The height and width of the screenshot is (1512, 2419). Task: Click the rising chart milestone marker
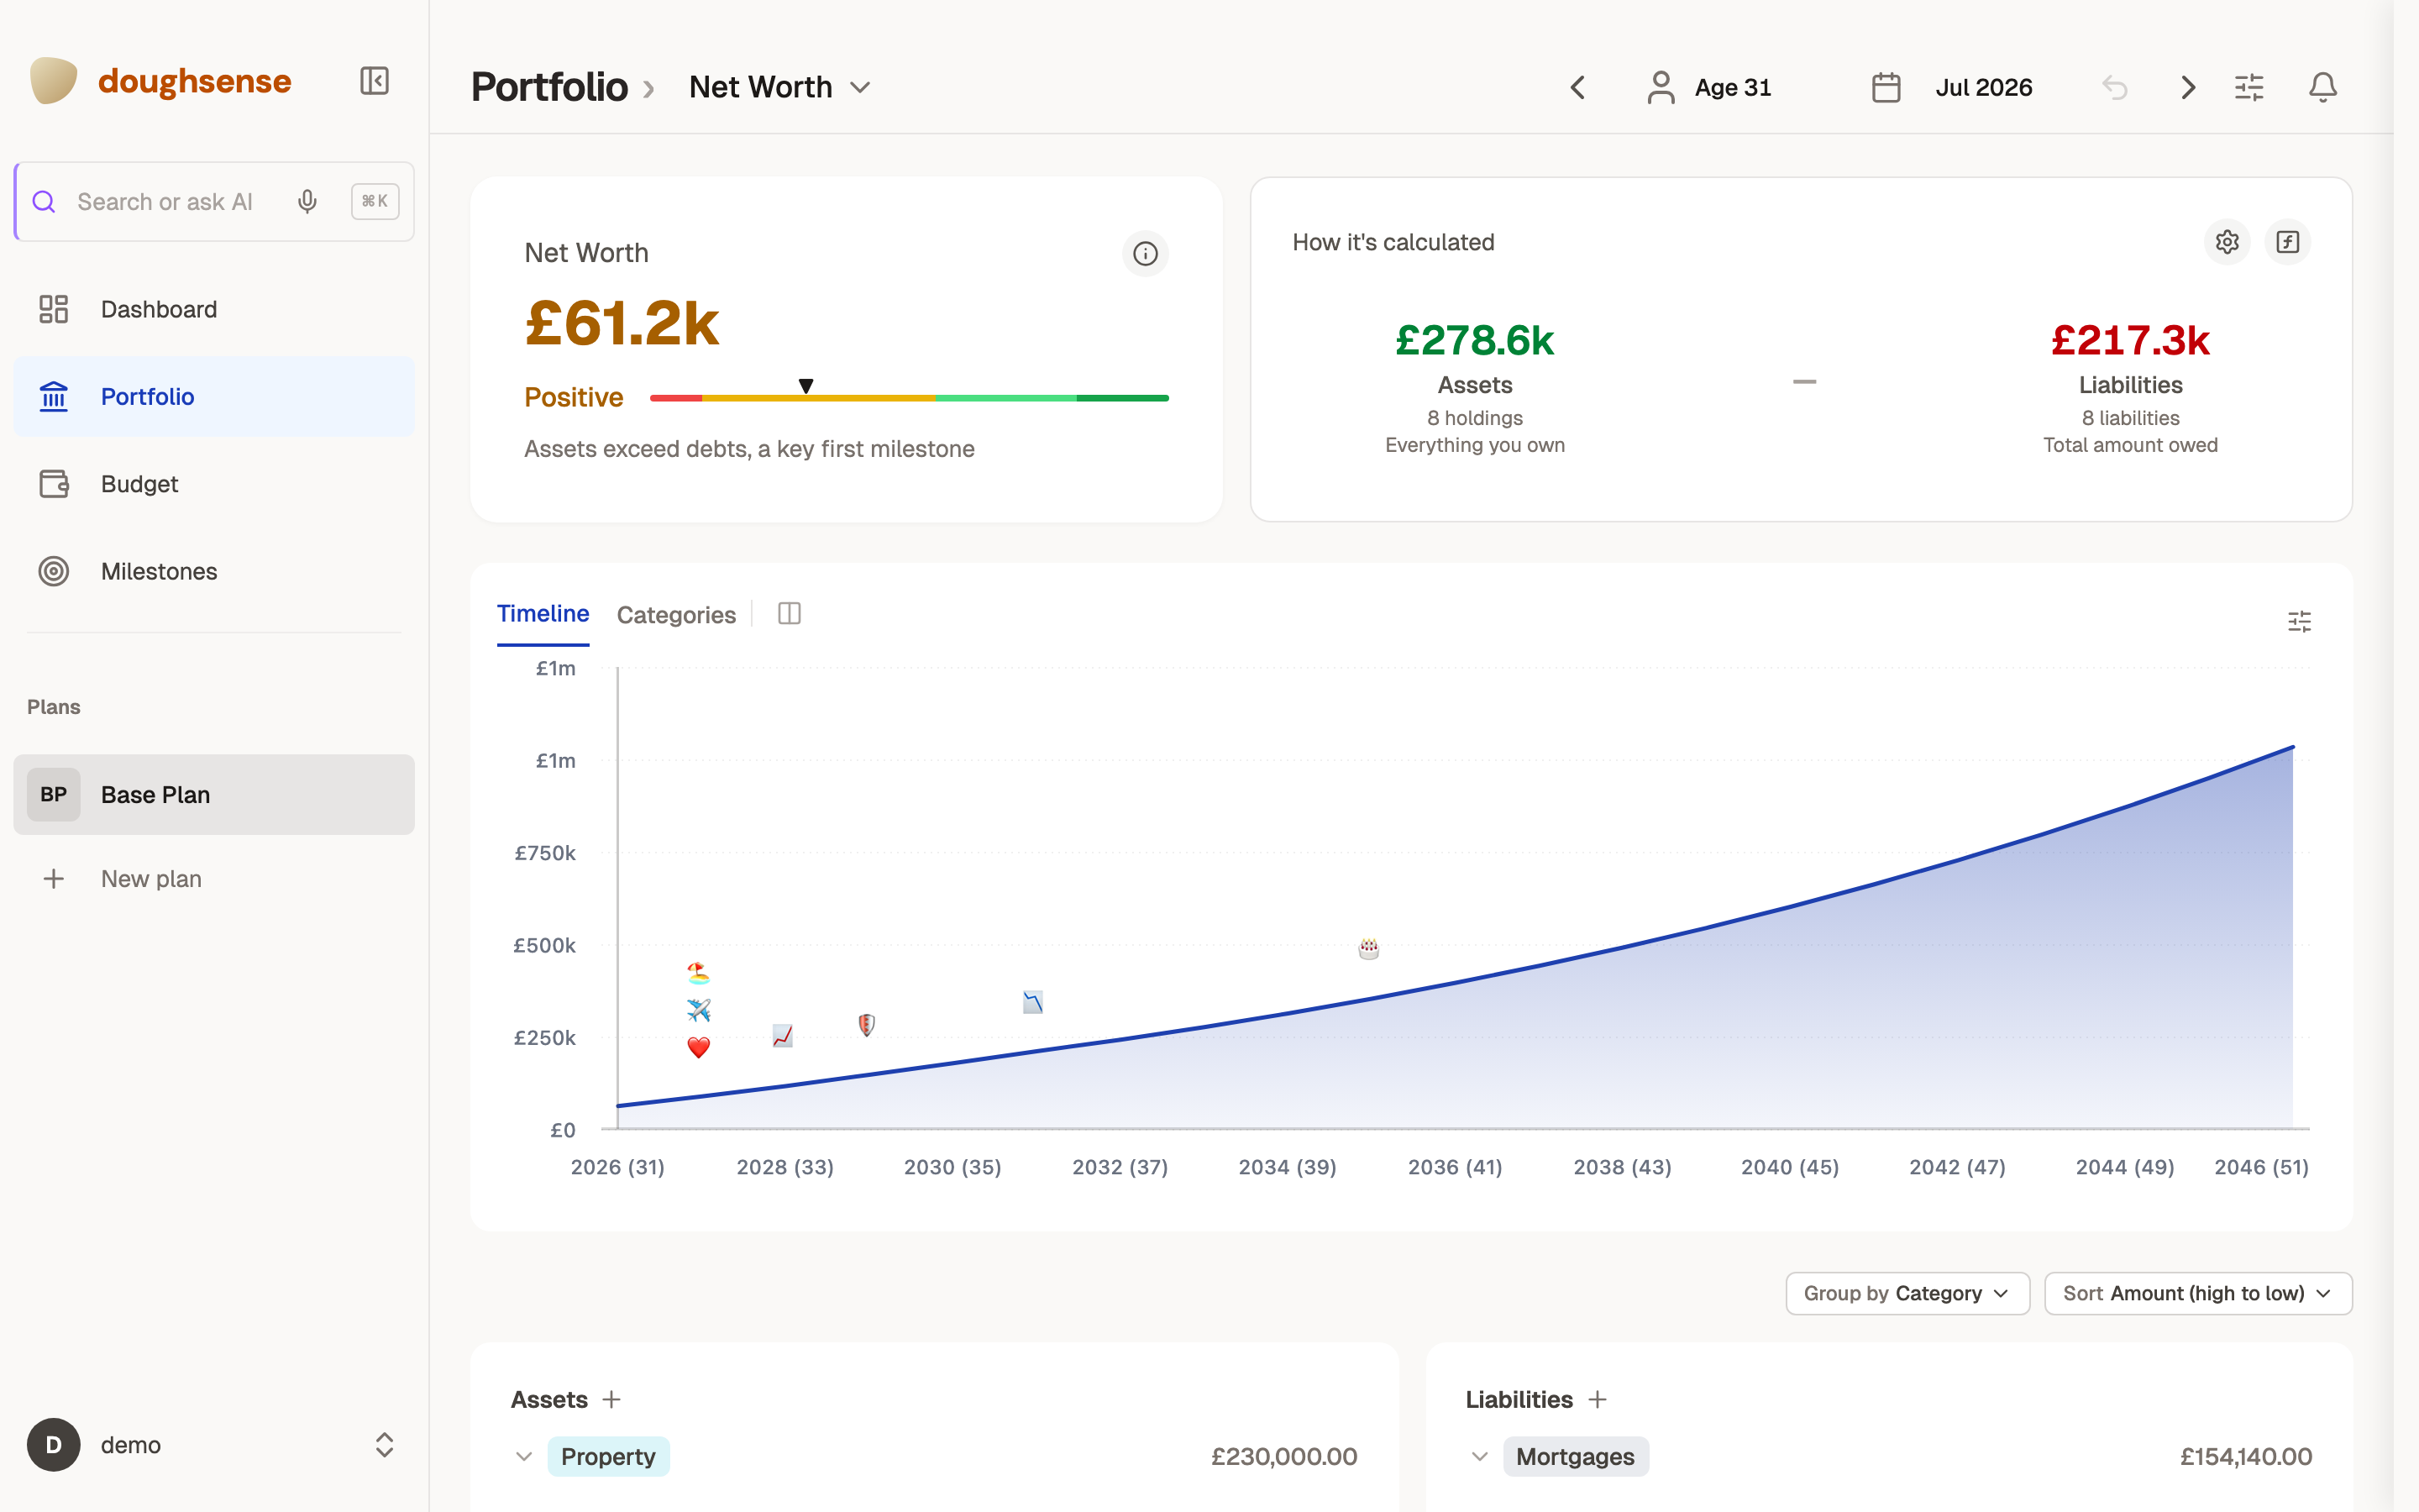[x=783, y=1036]
